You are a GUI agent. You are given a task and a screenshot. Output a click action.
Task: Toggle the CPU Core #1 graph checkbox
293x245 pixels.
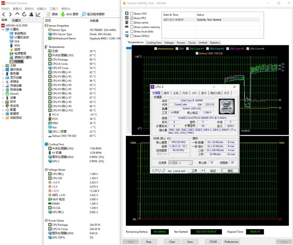click(188, 49)
